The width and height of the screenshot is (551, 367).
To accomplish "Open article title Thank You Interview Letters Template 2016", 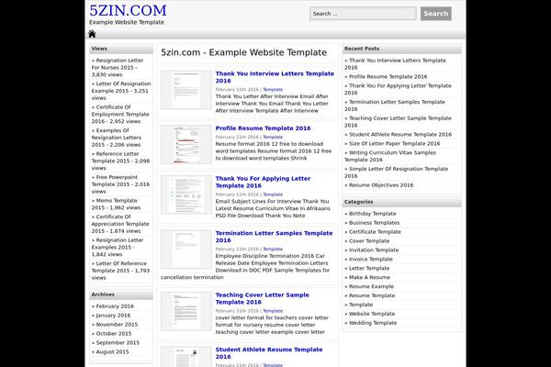I will (x=275, y=77).
